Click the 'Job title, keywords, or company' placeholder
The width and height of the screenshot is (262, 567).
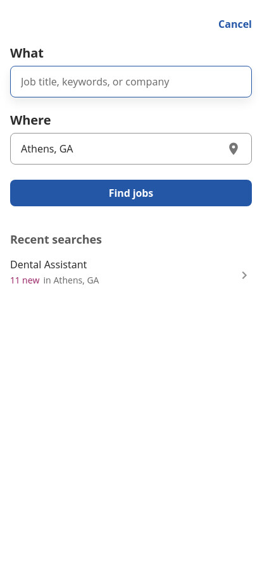95,82
